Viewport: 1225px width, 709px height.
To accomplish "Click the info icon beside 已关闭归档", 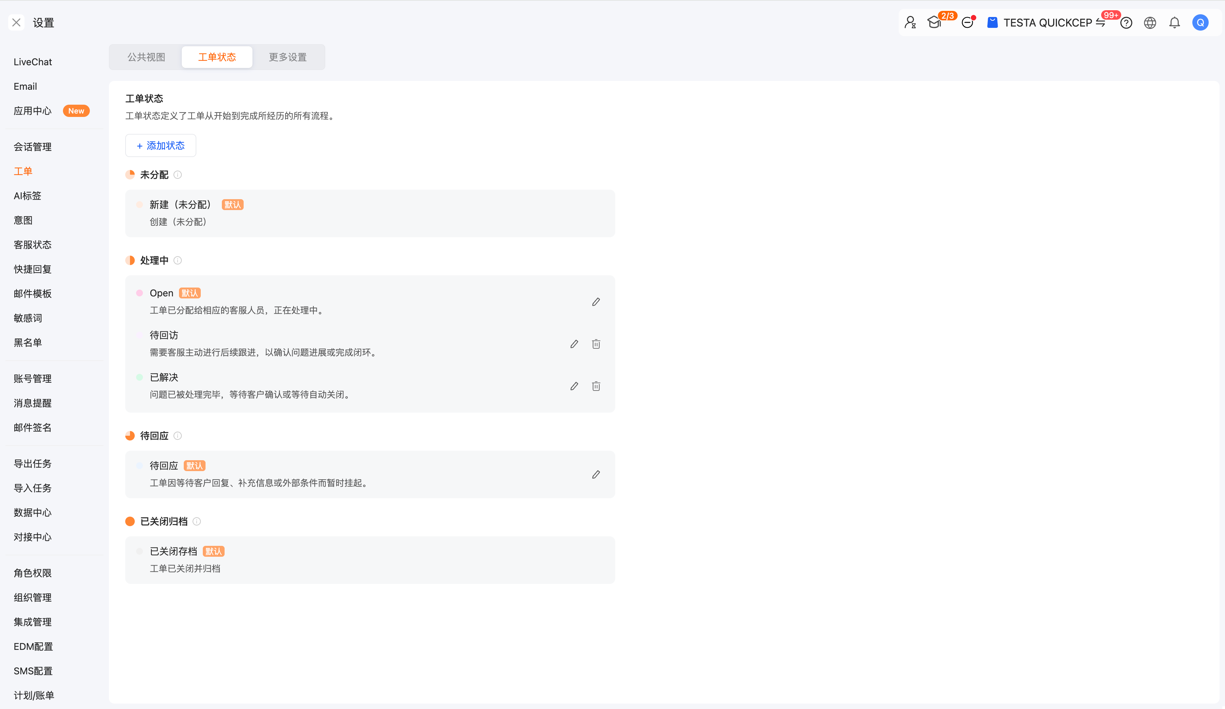I will tap(197, 521).
